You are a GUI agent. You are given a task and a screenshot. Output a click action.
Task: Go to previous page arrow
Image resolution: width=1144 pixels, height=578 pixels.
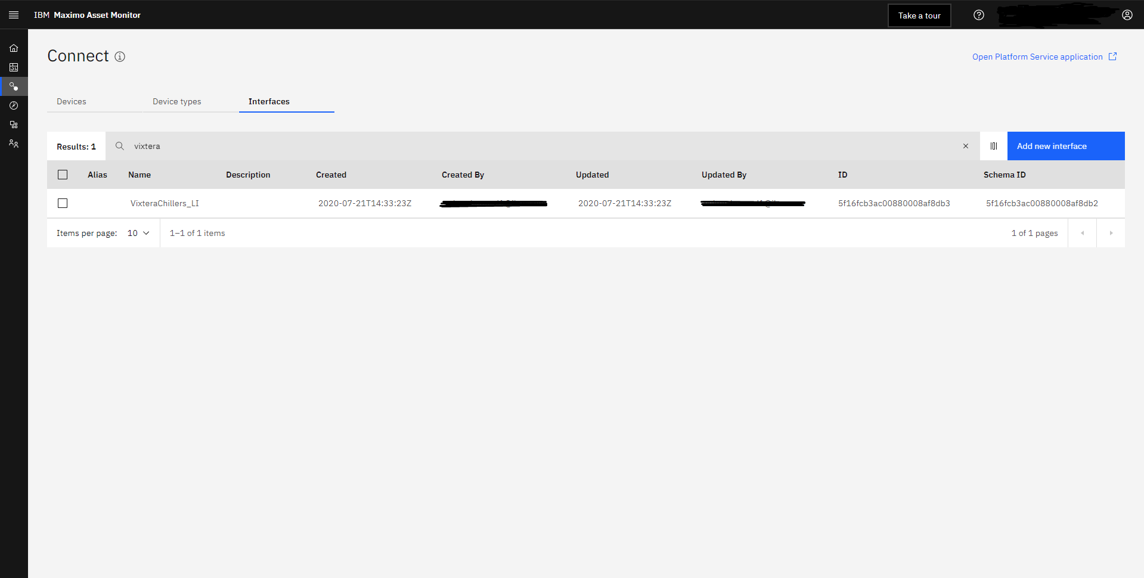click(1083, 233)
